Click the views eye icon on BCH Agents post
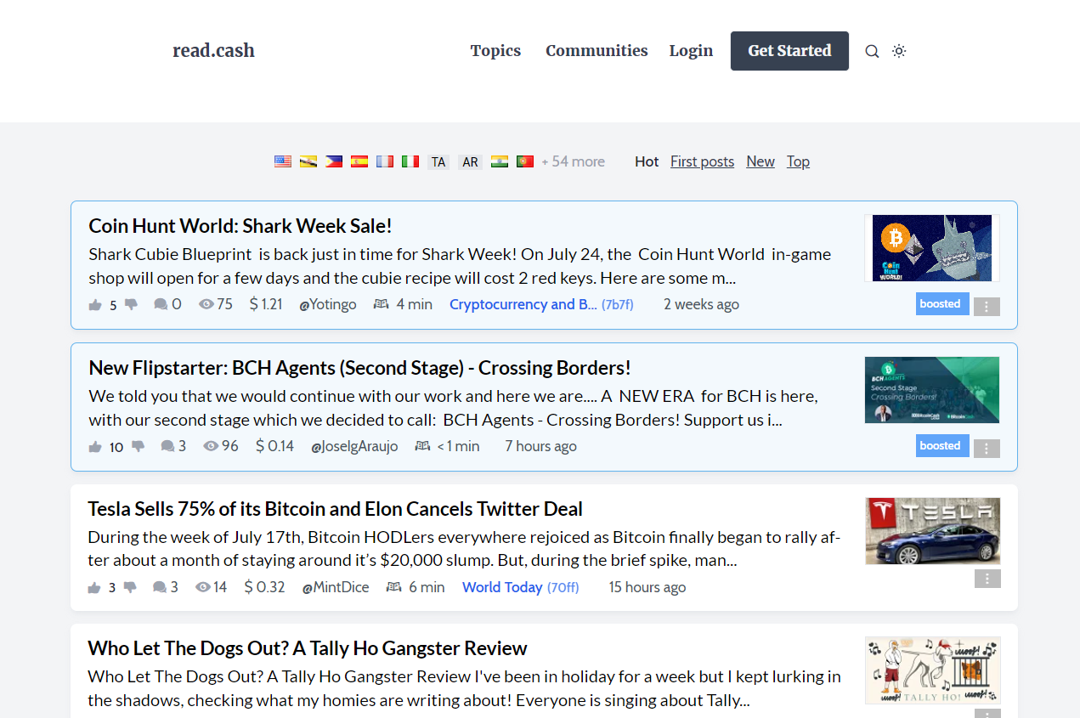The width and height of the screenshot is (1080, 718). click(211, 446)
